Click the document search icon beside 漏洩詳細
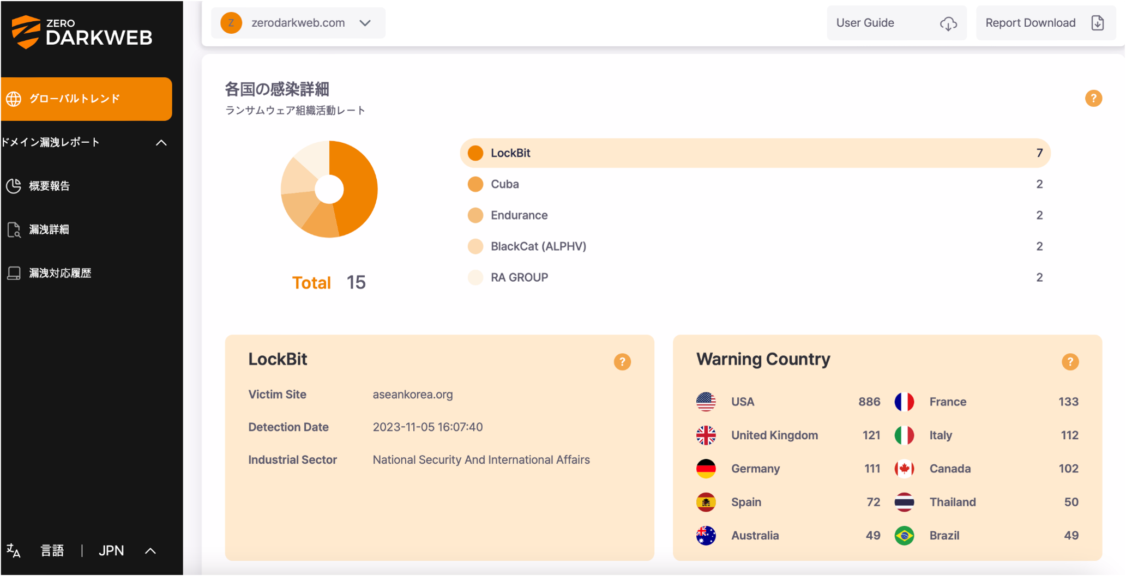The image size is (1126, 576). 14,229
